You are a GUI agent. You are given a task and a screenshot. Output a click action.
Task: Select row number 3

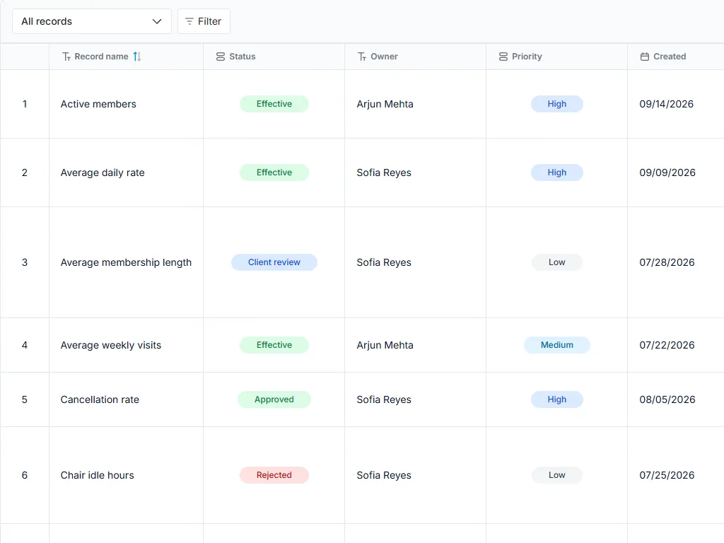[25, 262]
